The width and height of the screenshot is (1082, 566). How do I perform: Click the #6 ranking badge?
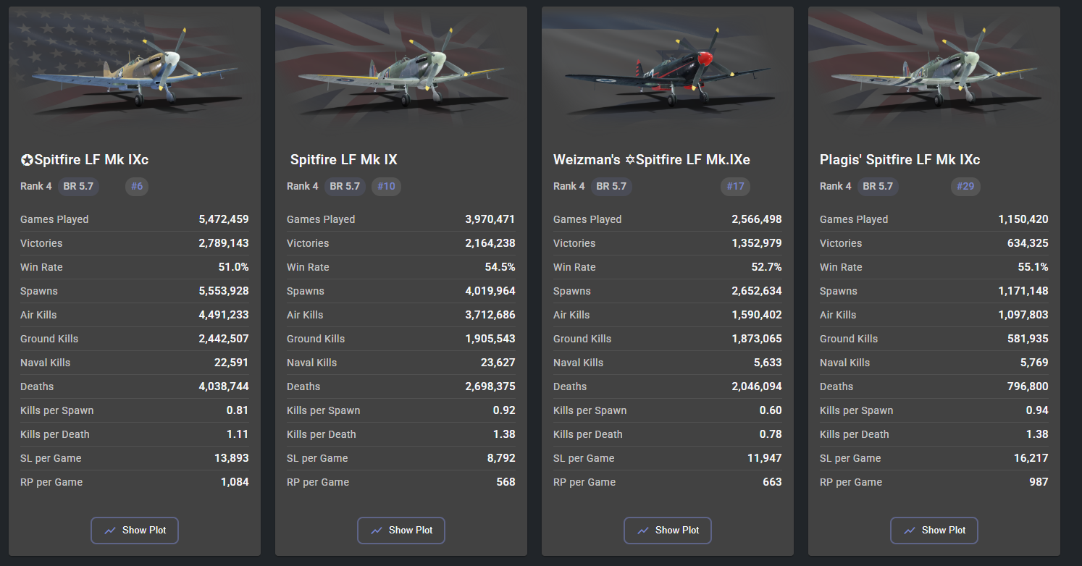pyautogui.click(x=137, y=186)
